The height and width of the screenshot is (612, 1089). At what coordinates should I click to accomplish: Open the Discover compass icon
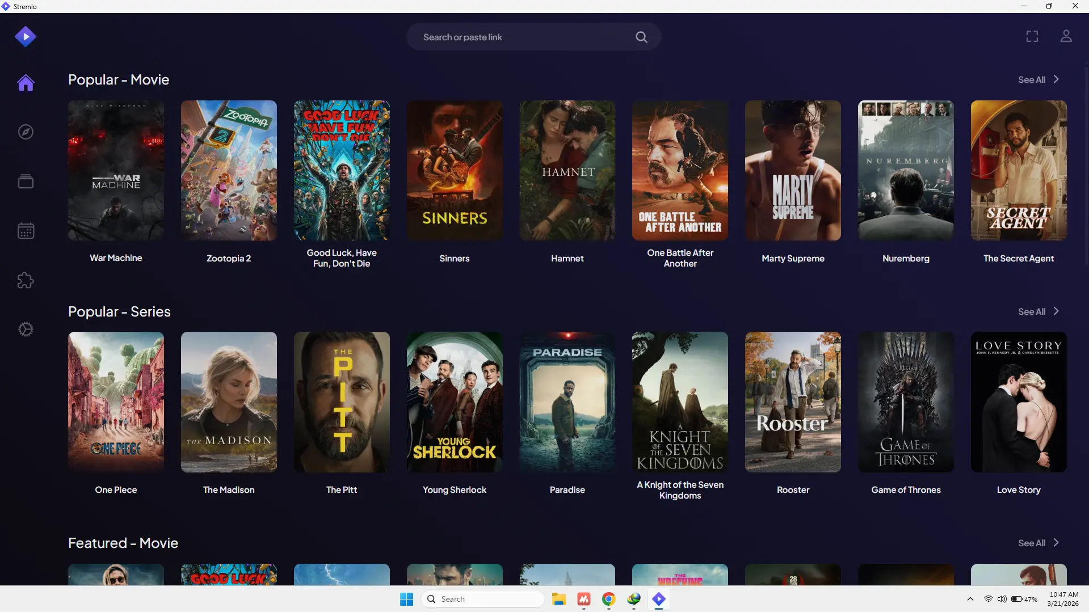click(x=26, y=132)
